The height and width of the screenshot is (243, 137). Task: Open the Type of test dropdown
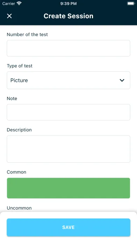tap(68, 80)
